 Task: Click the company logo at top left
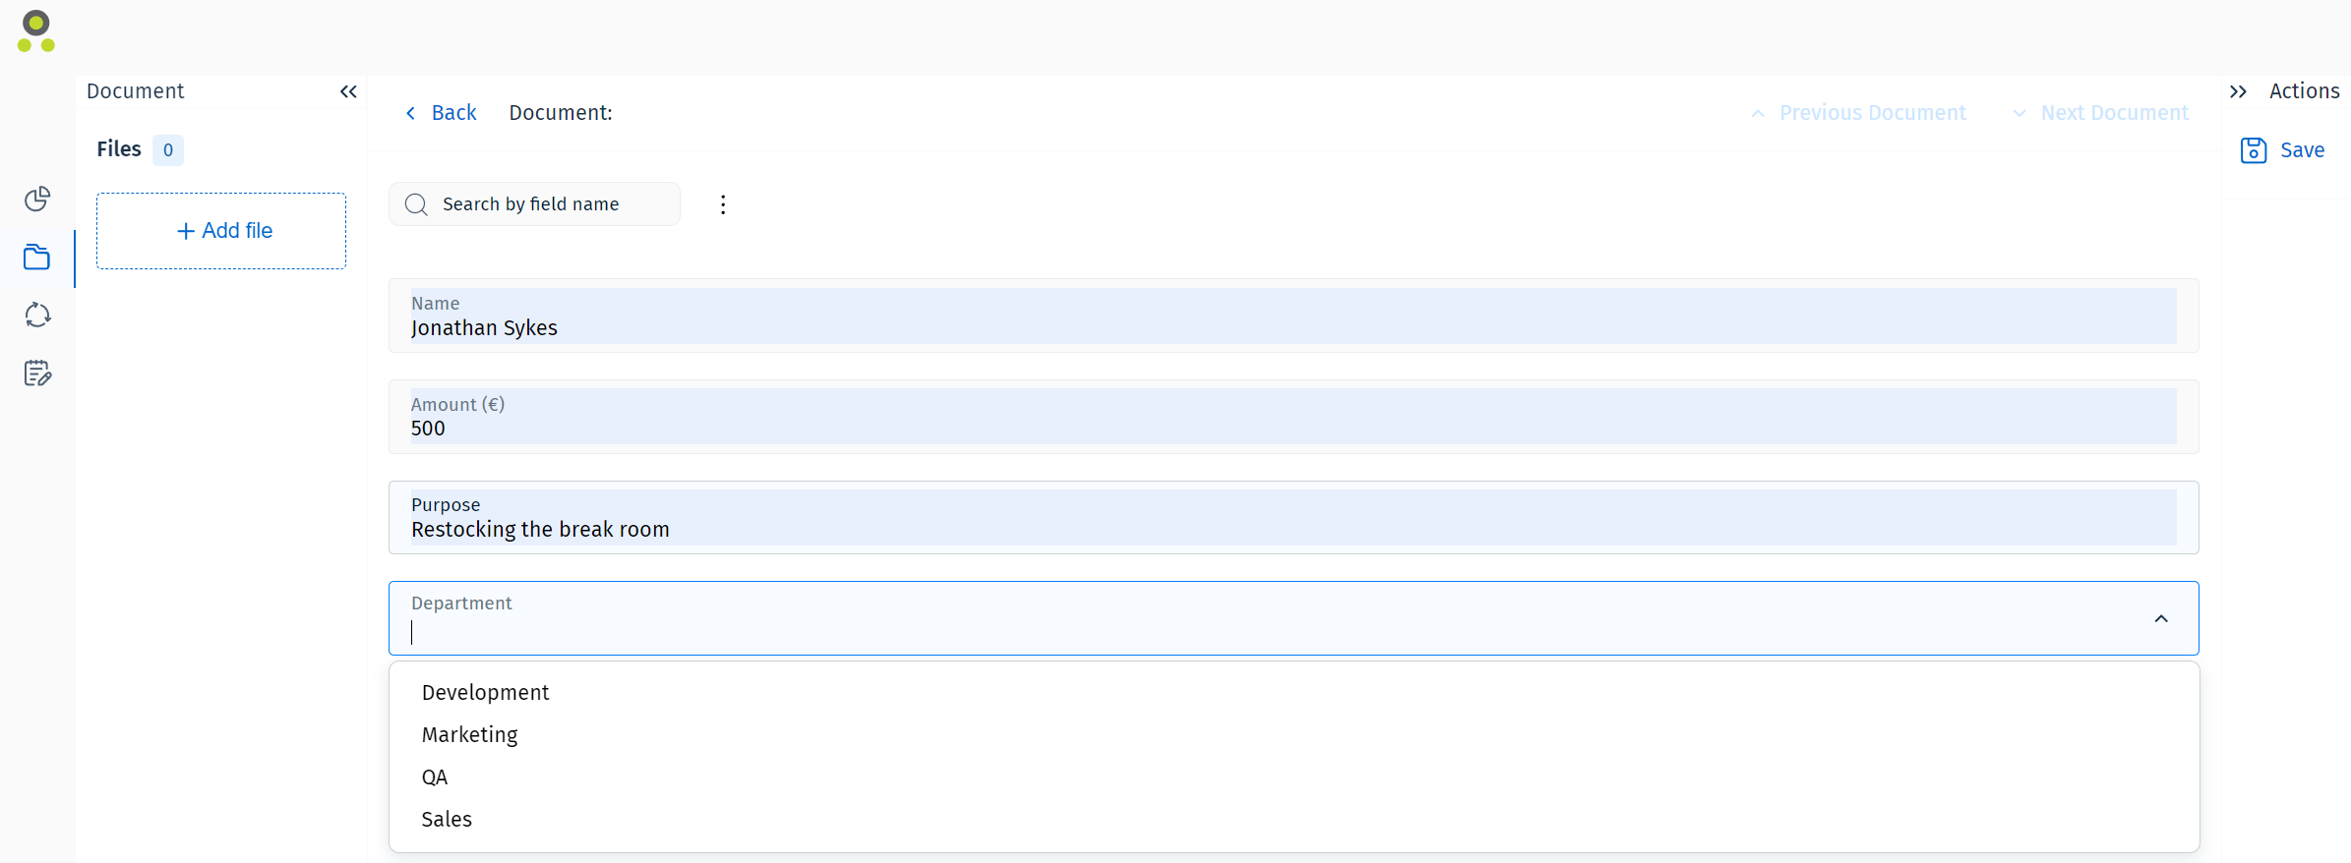(35, 30)
